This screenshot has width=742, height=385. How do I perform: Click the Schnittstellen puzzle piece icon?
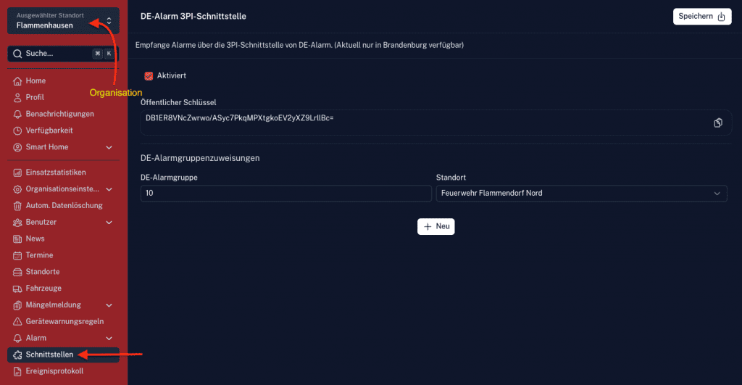pyautogui.click(x=18, y=355)
